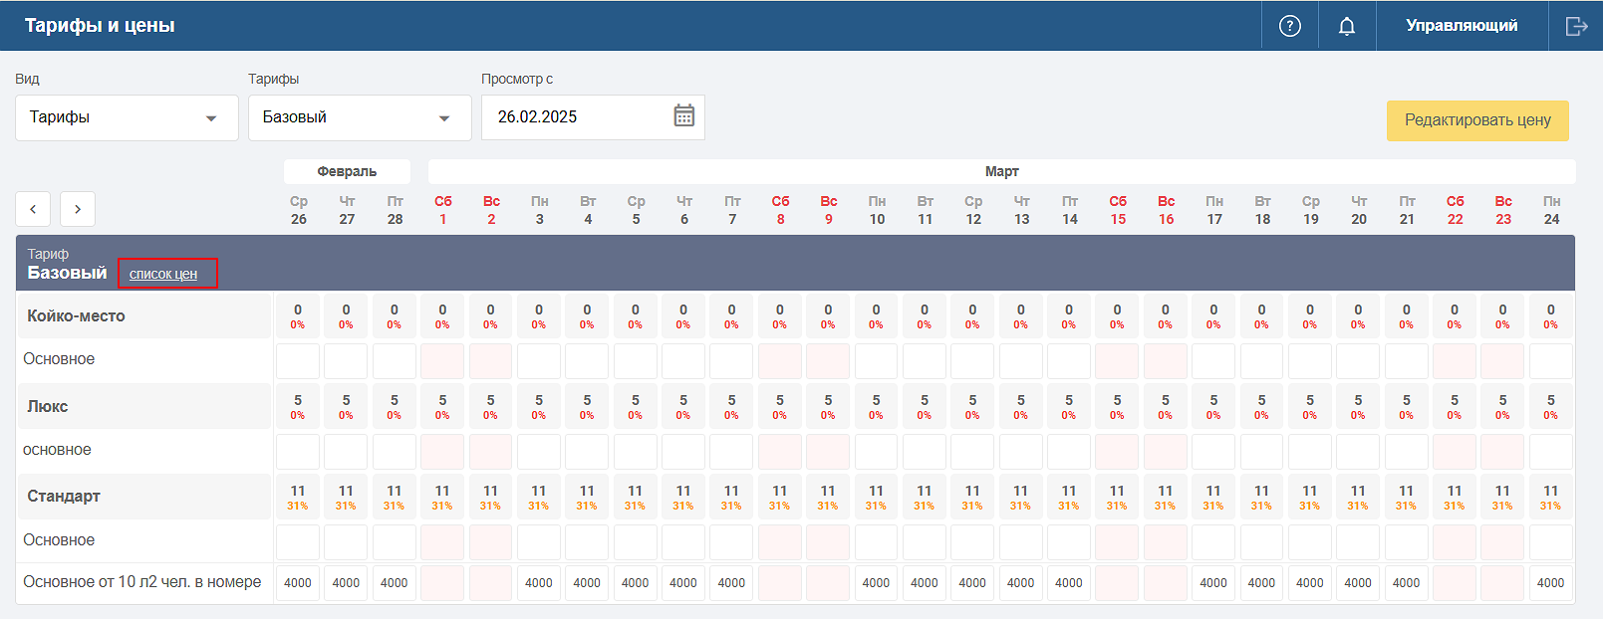Viewport: 1603px width, 619px height.
Task: Select the Пн 10 date column header
Action: point(877,210)
